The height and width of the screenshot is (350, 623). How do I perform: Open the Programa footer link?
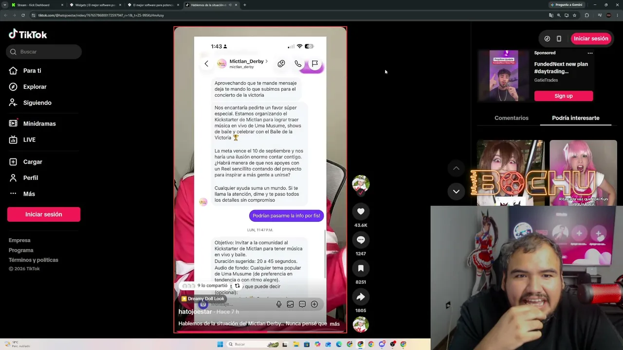(x=21, y=250)
